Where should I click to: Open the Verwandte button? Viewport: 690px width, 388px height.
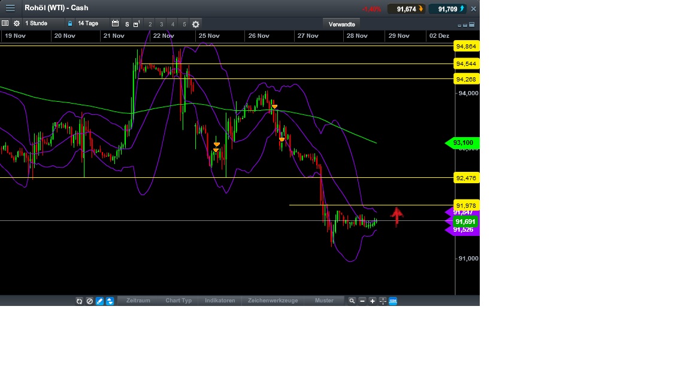[341, 24]
